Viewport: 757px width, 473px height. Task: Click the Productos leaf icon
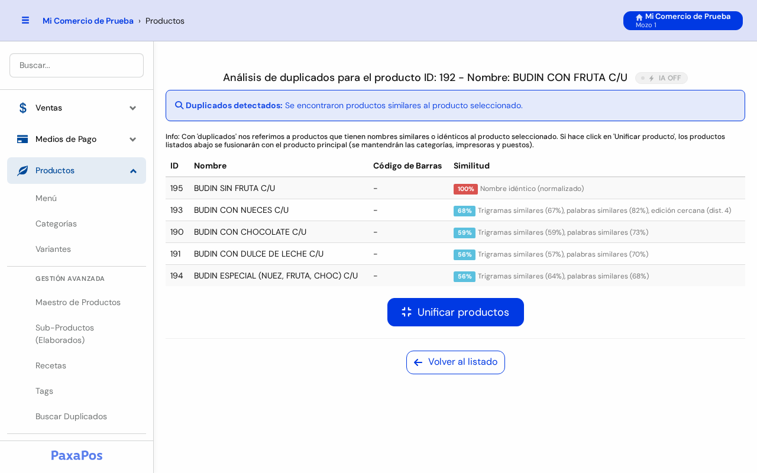(x=22, y=170)
